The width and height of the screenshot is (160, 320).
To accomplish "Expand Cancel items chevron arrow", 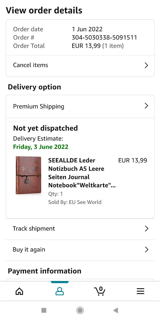I will pos(147,65).
